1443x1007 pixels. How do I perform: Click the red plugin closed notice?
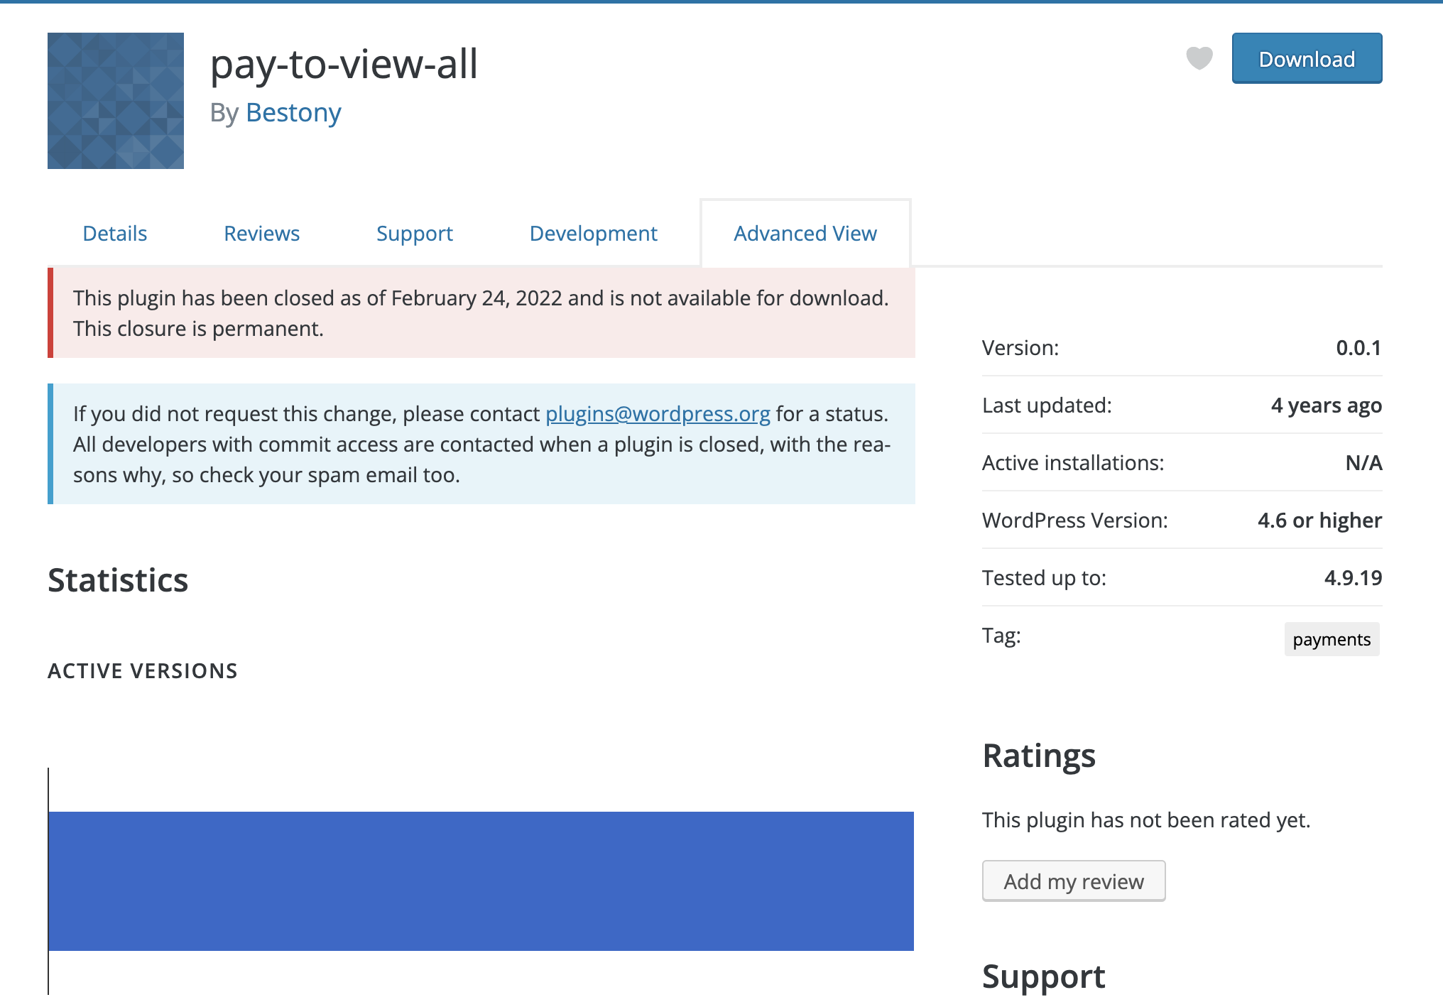coord(481,313)
